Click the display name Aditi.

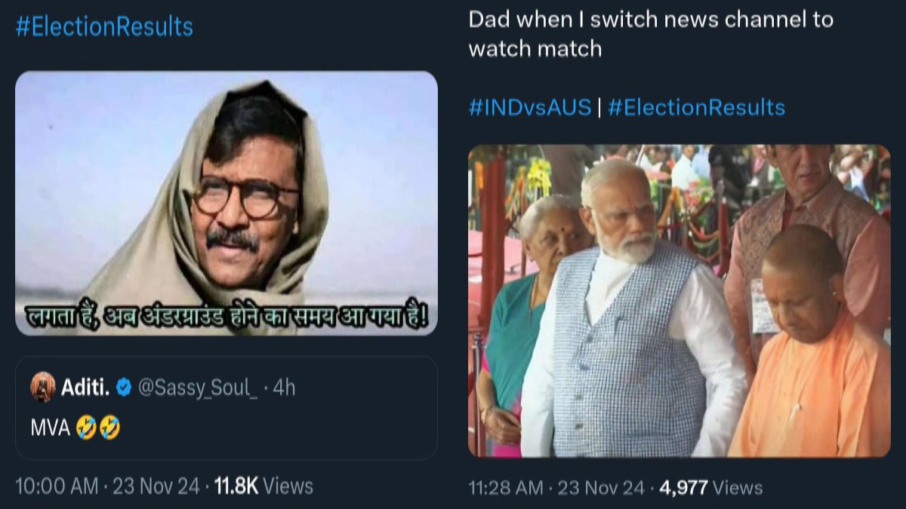click(85, 388)
